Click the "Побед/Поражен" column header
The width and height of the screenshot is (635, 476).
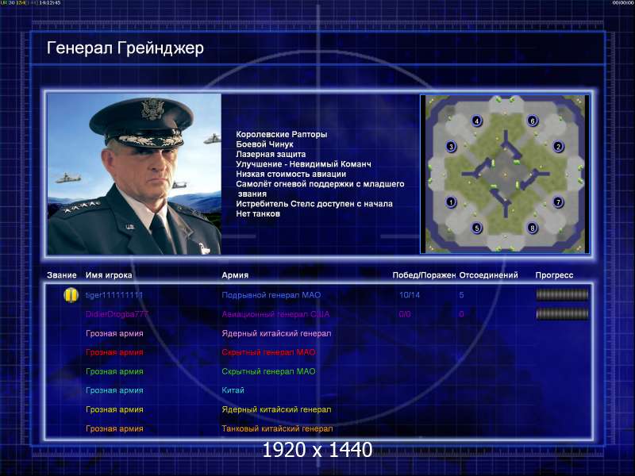point(424,275)
